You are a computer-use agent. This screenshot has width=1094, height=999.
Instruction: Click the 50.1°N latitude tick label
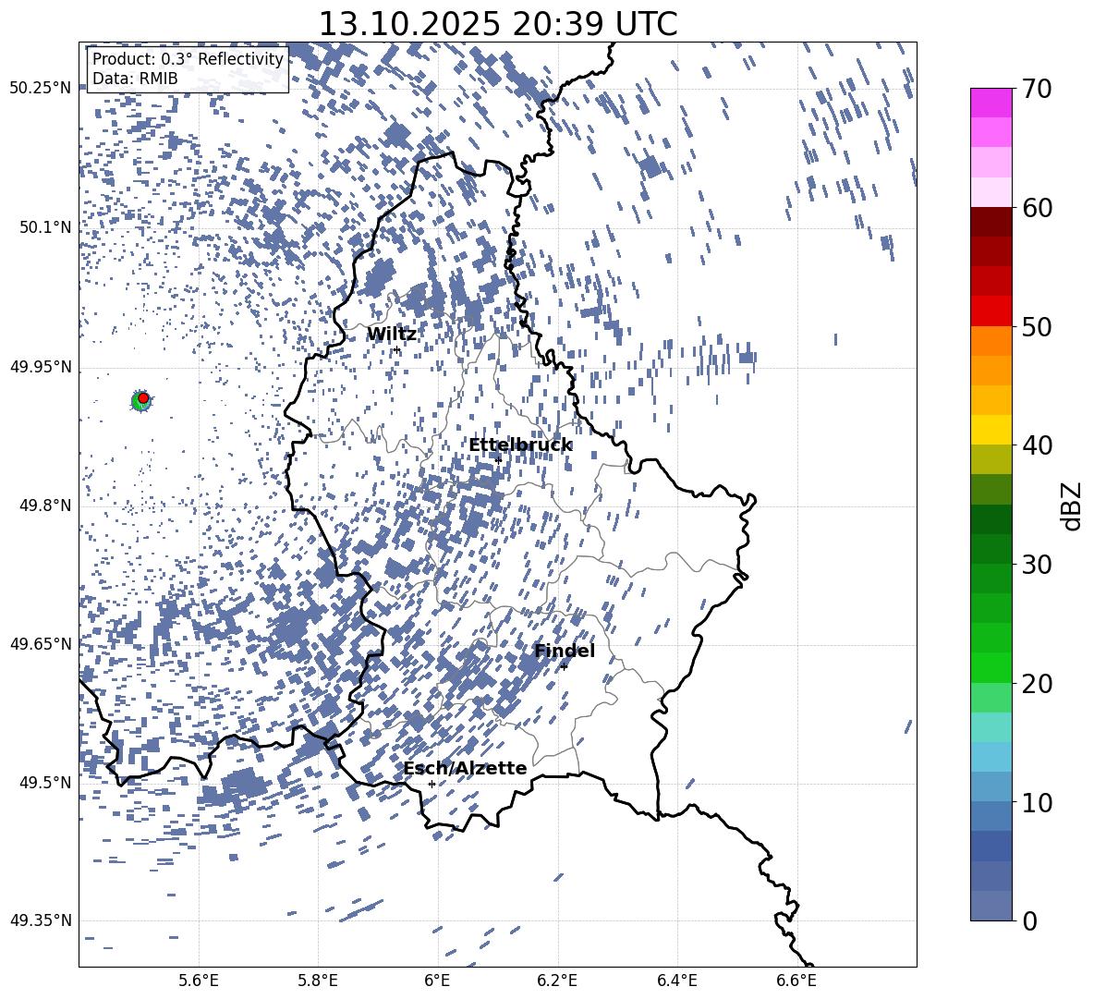pyautogui.click(x=45, y=227)
